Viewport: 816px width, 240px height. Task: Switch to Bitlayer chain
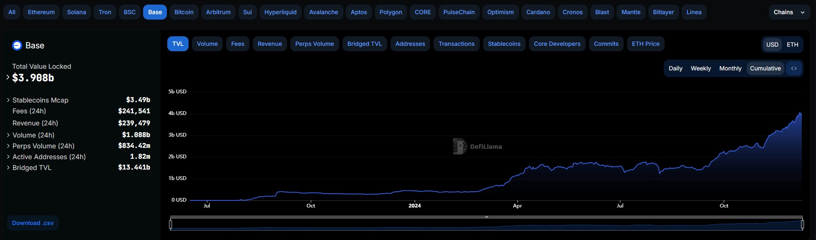coord(663,12)
